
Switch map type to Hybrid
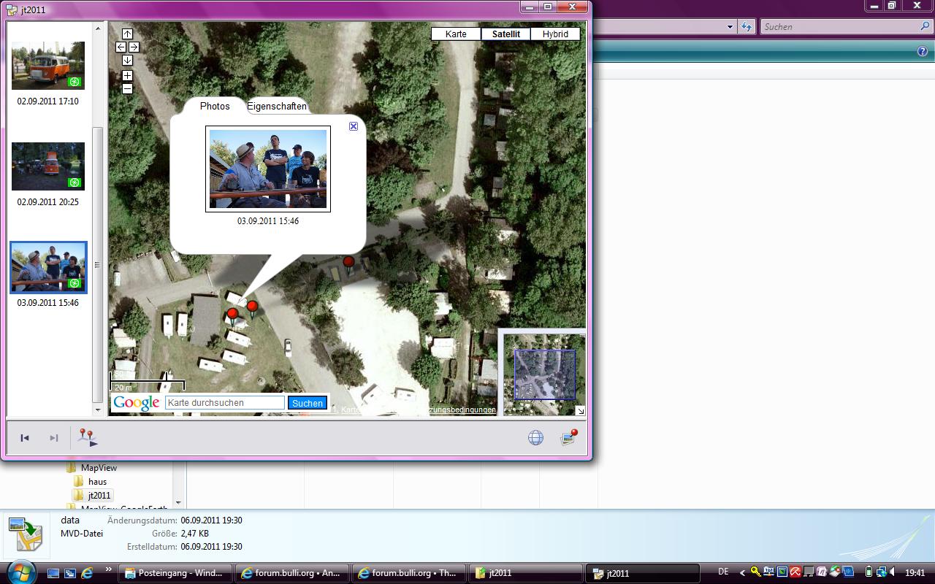[x=555, y=34]
